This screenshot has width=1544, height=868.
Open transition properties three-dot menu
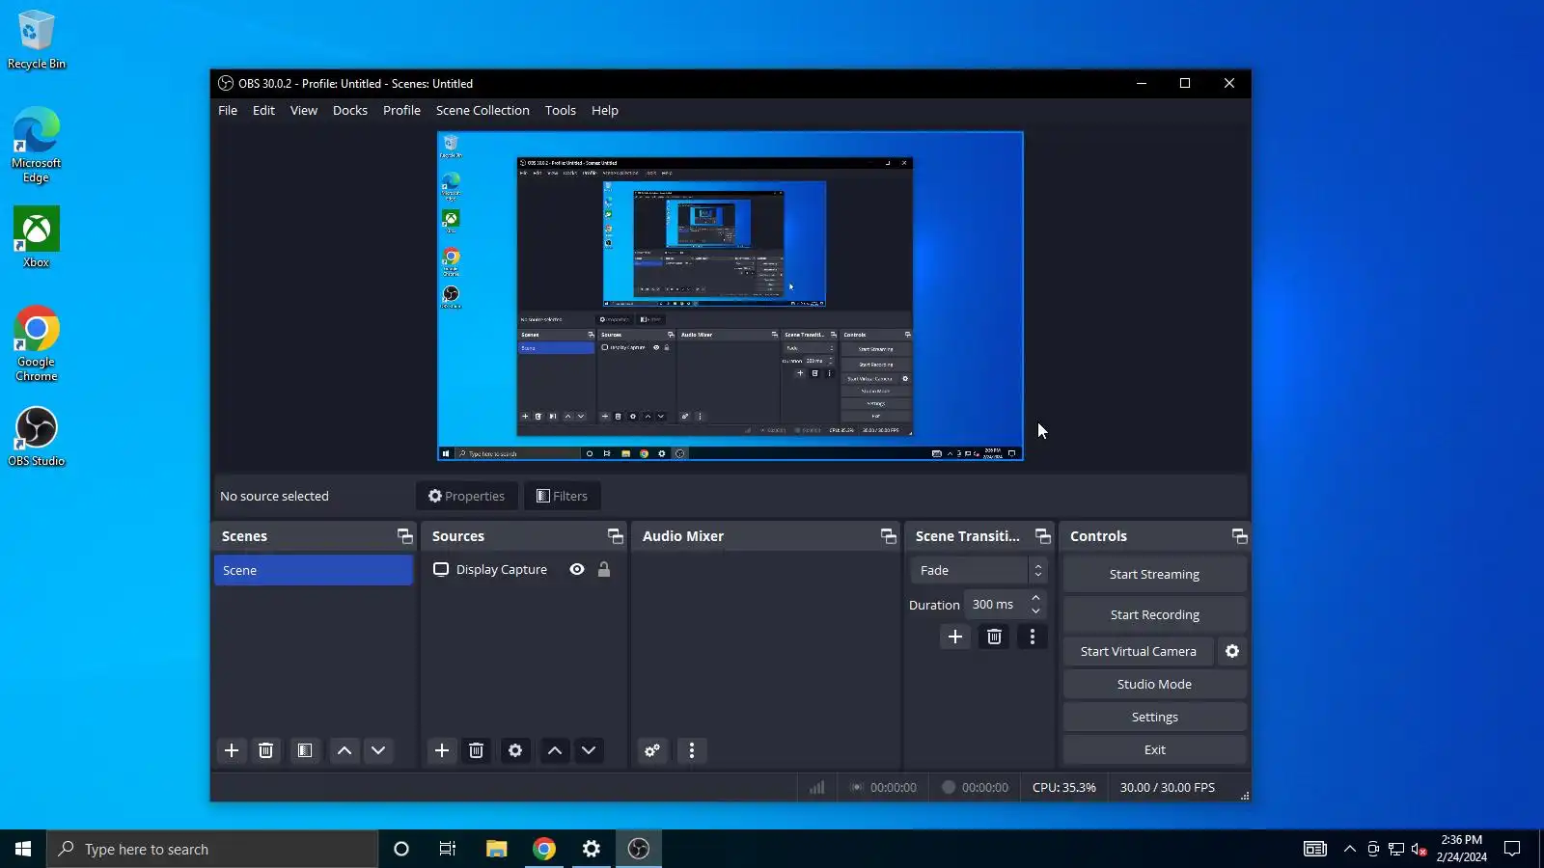click(1033, 637)
